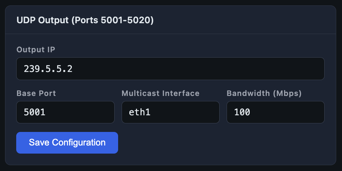Click the Ports 5001-5020 text in heading

[x=112, y=21]
